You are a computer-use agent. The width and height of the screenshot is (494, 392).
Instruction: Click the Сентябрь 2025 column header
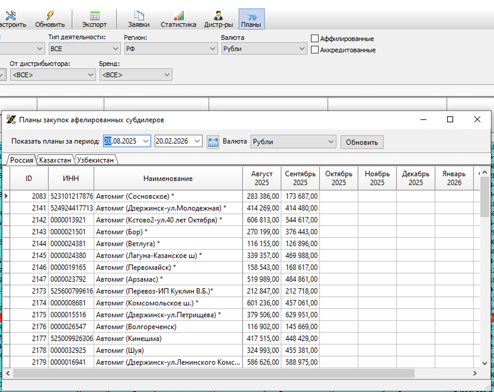tap(300, 178)
